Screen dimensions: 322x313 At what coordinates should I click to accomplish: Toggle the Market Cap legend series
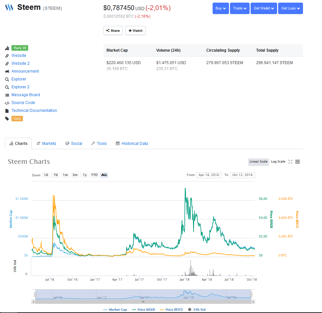point(115,309)
